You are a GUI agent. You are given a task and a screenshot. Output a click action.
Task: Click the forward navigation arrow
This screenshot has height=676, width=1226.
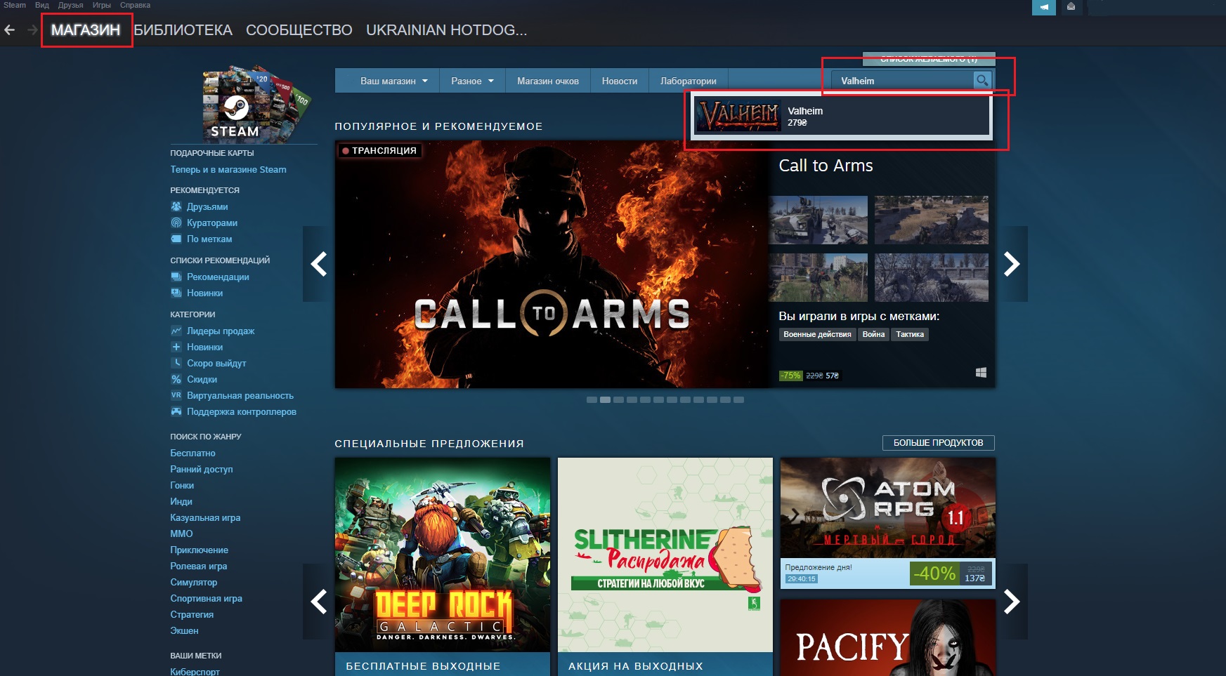pos(32,30)
